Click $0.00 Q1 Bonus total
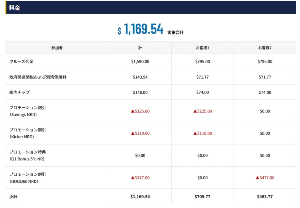This screenshot has height=208, width=300. (x=140, y=155)
